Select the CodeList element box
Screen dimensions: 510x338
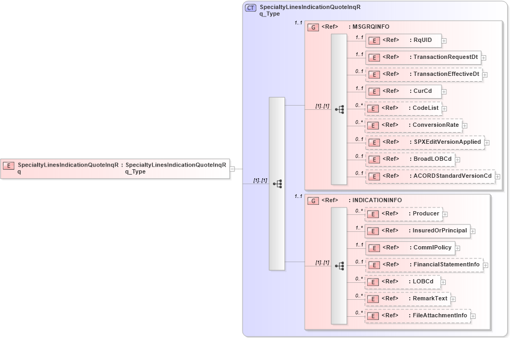[x=403, y=108]
